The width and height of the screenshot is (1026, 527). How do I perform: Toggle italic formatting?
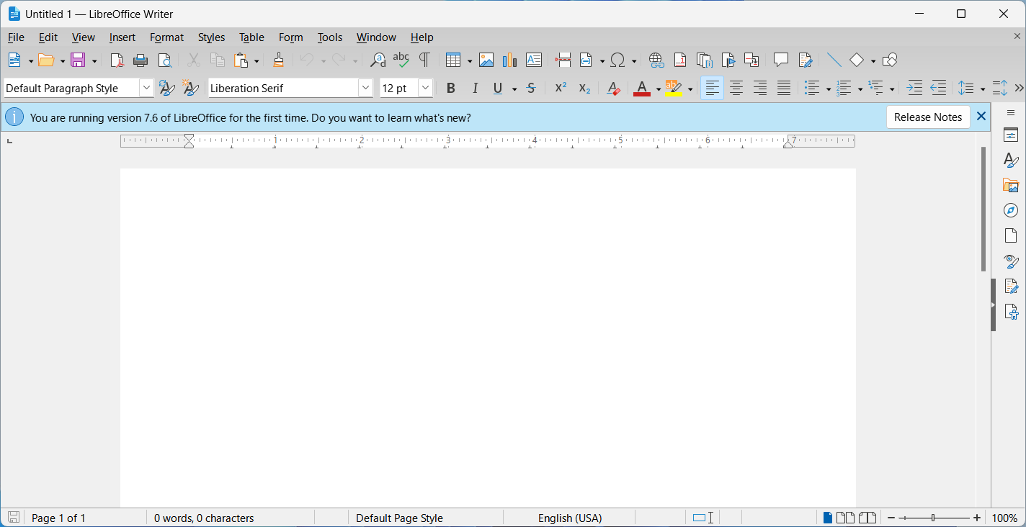(x=475, y=88)
